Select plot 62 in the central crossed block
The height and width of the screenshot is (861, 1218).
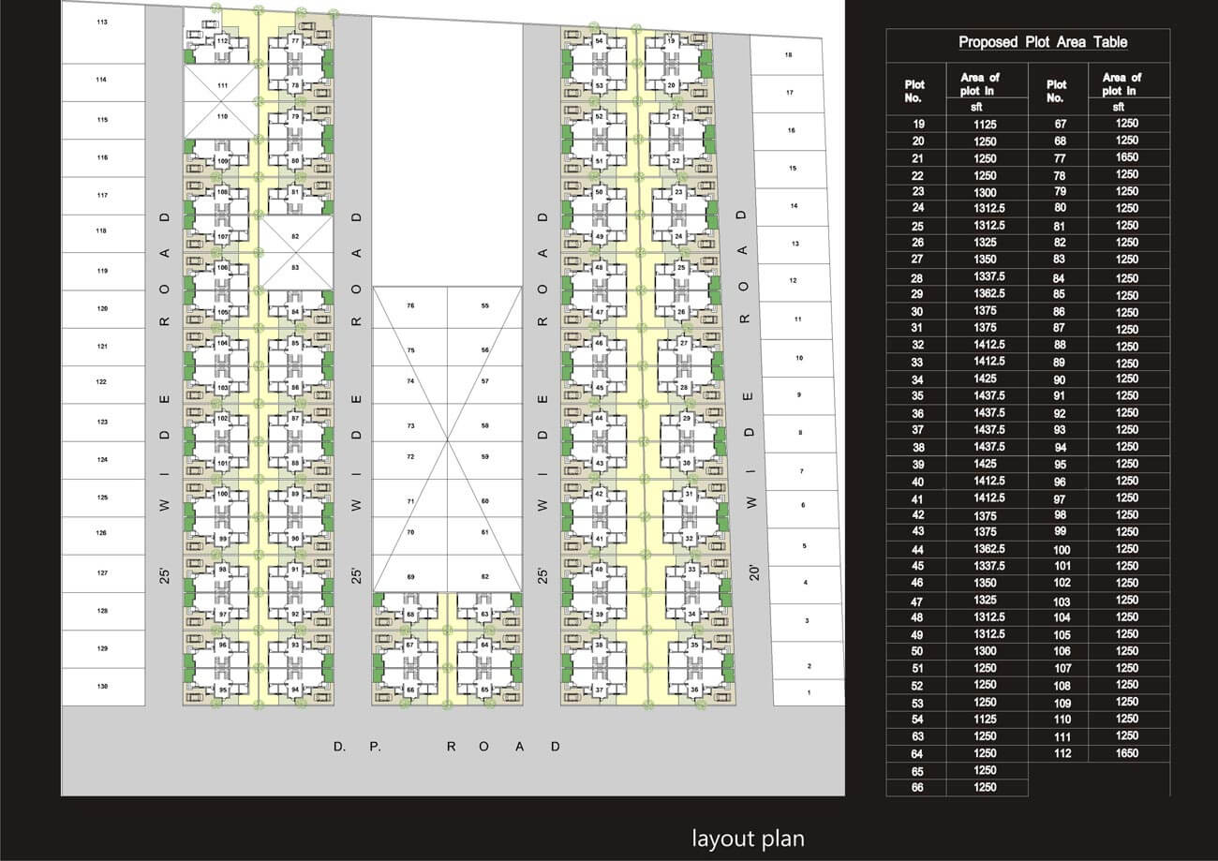coord(484,576)
